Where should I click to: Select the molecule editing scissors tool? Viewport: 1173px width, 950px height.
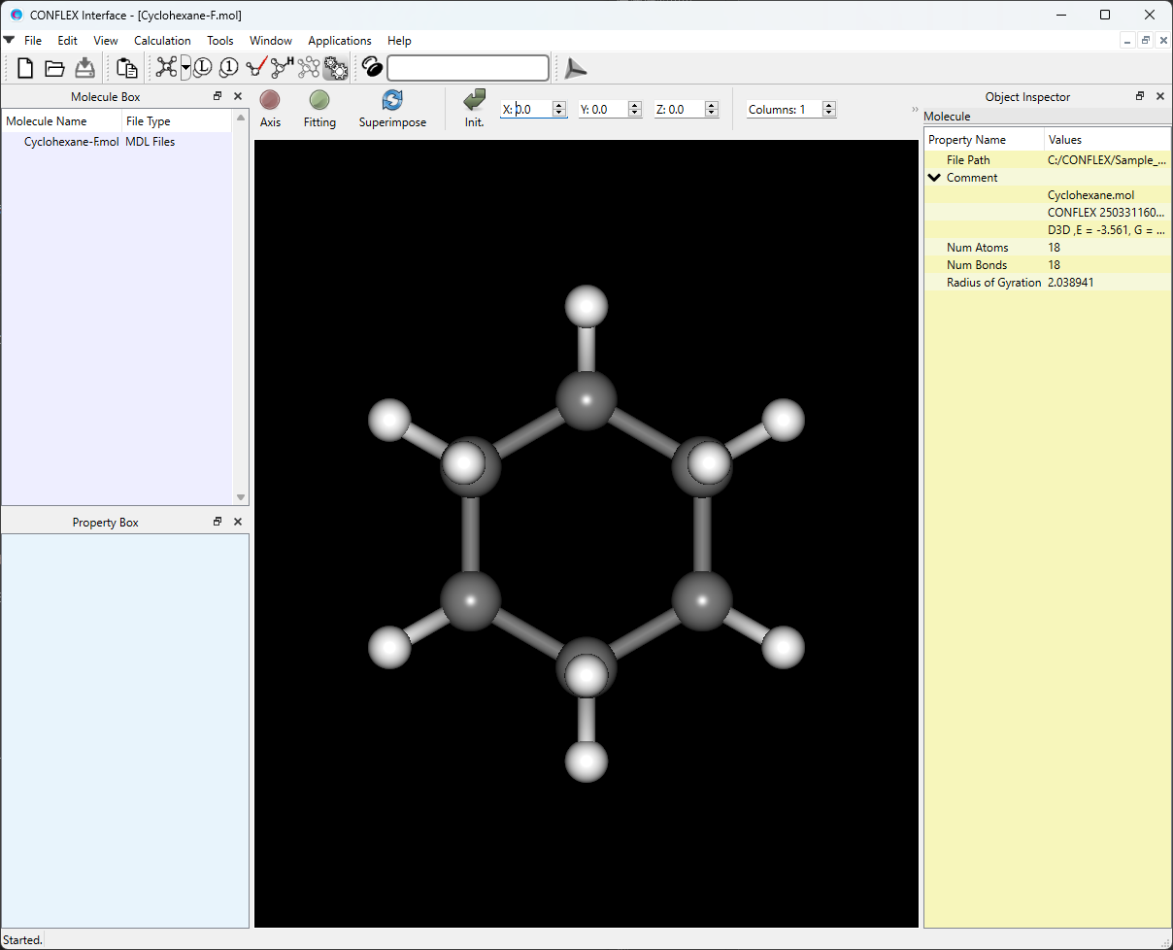(166, 67)
